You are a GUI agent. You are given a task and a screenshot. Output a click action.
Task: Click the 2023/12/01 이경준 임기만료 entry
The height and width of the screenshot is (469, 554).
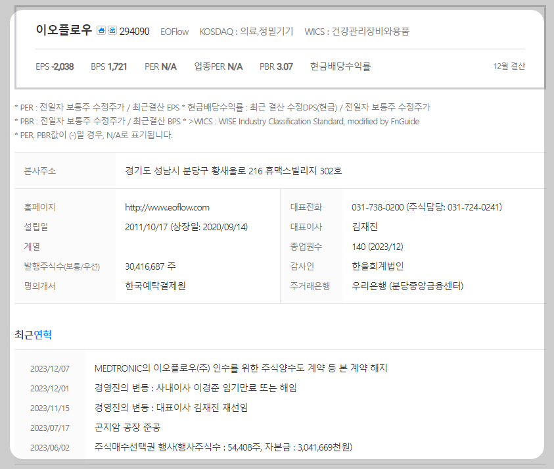[x=195, y=388]
